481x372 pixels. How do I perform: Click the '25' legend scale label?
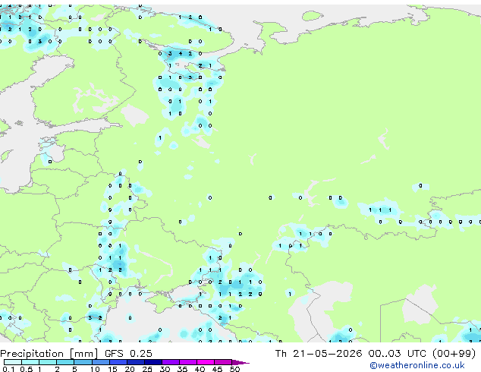click(x=147, y=369)
